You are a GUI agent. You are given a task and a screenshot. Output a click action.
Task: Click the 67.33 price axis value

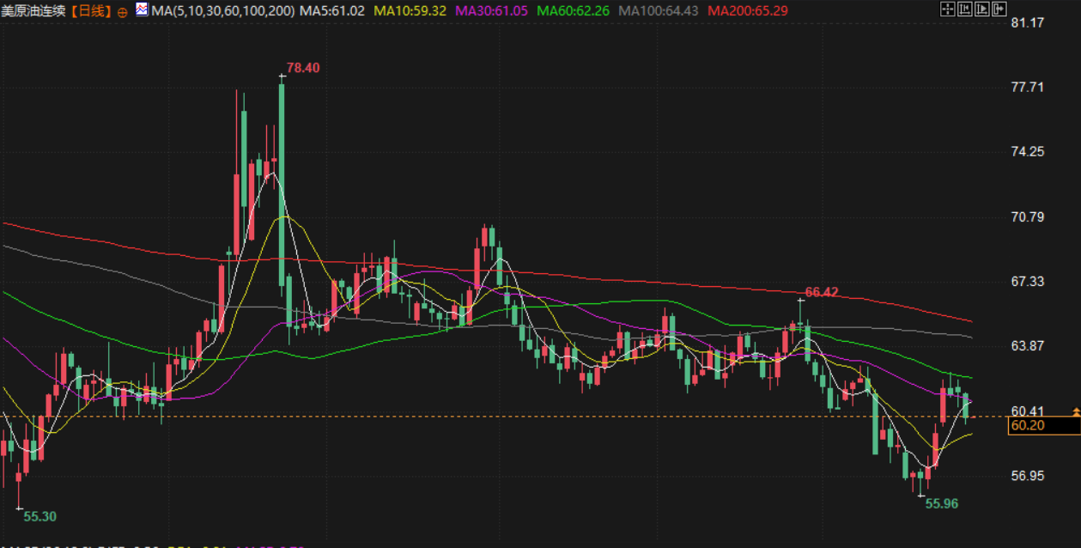pos(1028,281)
